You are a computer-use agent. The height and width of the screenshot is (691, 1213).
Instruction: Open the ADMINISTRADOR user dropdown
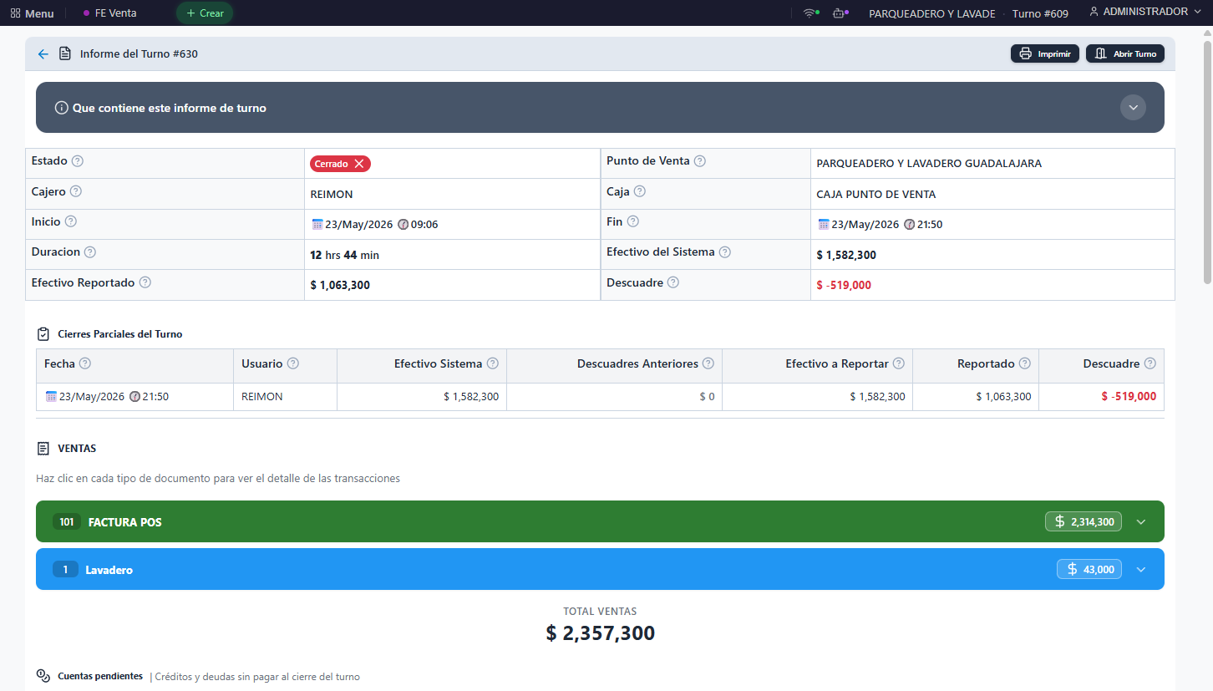pyautogui.click(x=1144, y=12)
